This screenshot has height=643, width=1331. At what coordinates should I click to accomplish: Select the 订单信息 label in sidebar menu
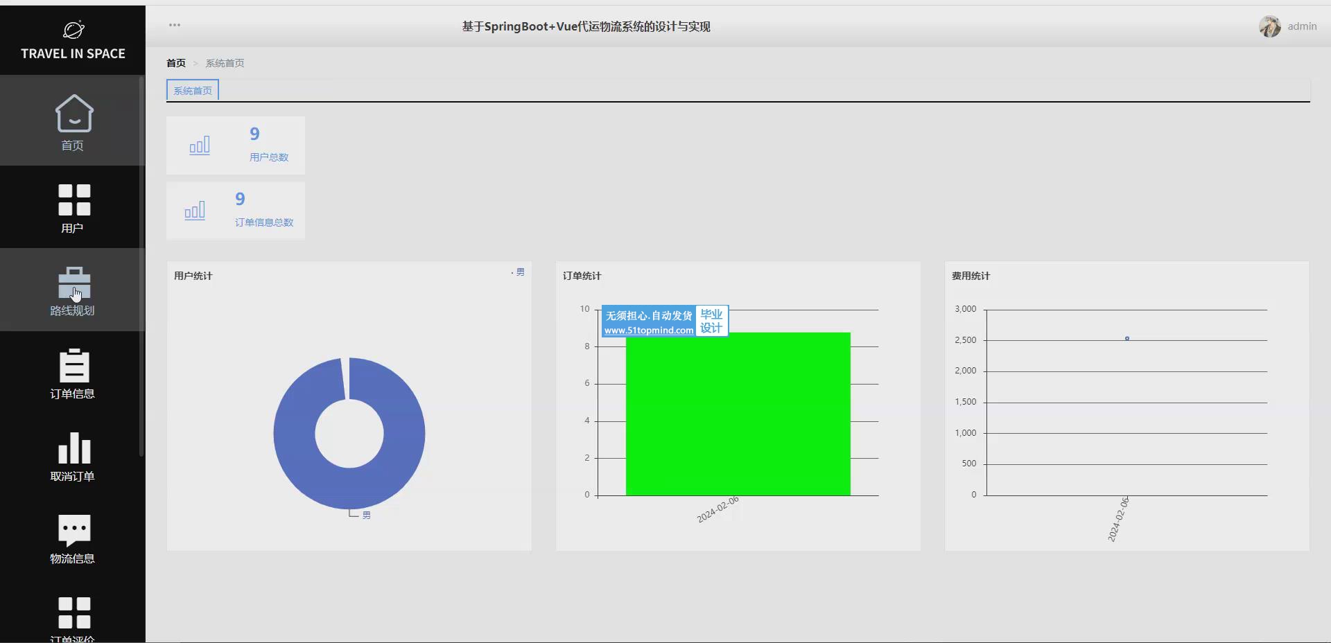[72, 394]
